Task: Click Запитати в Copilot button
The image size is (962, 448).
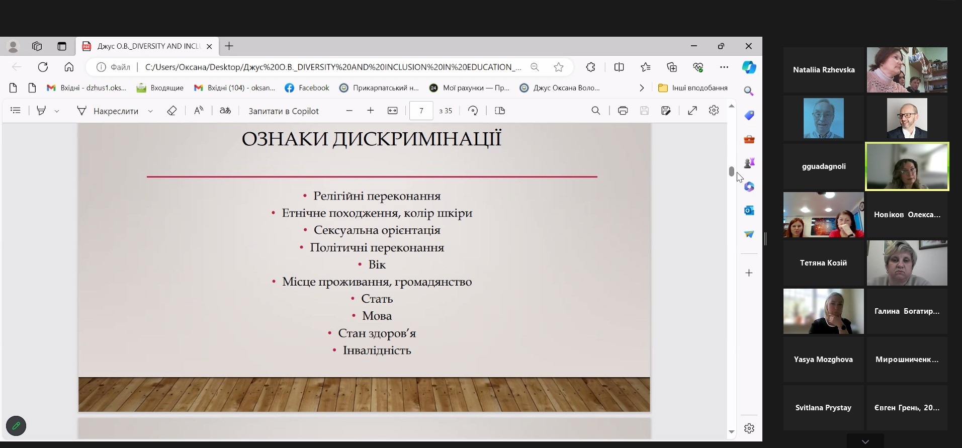Action: click(x=283, y=111)
